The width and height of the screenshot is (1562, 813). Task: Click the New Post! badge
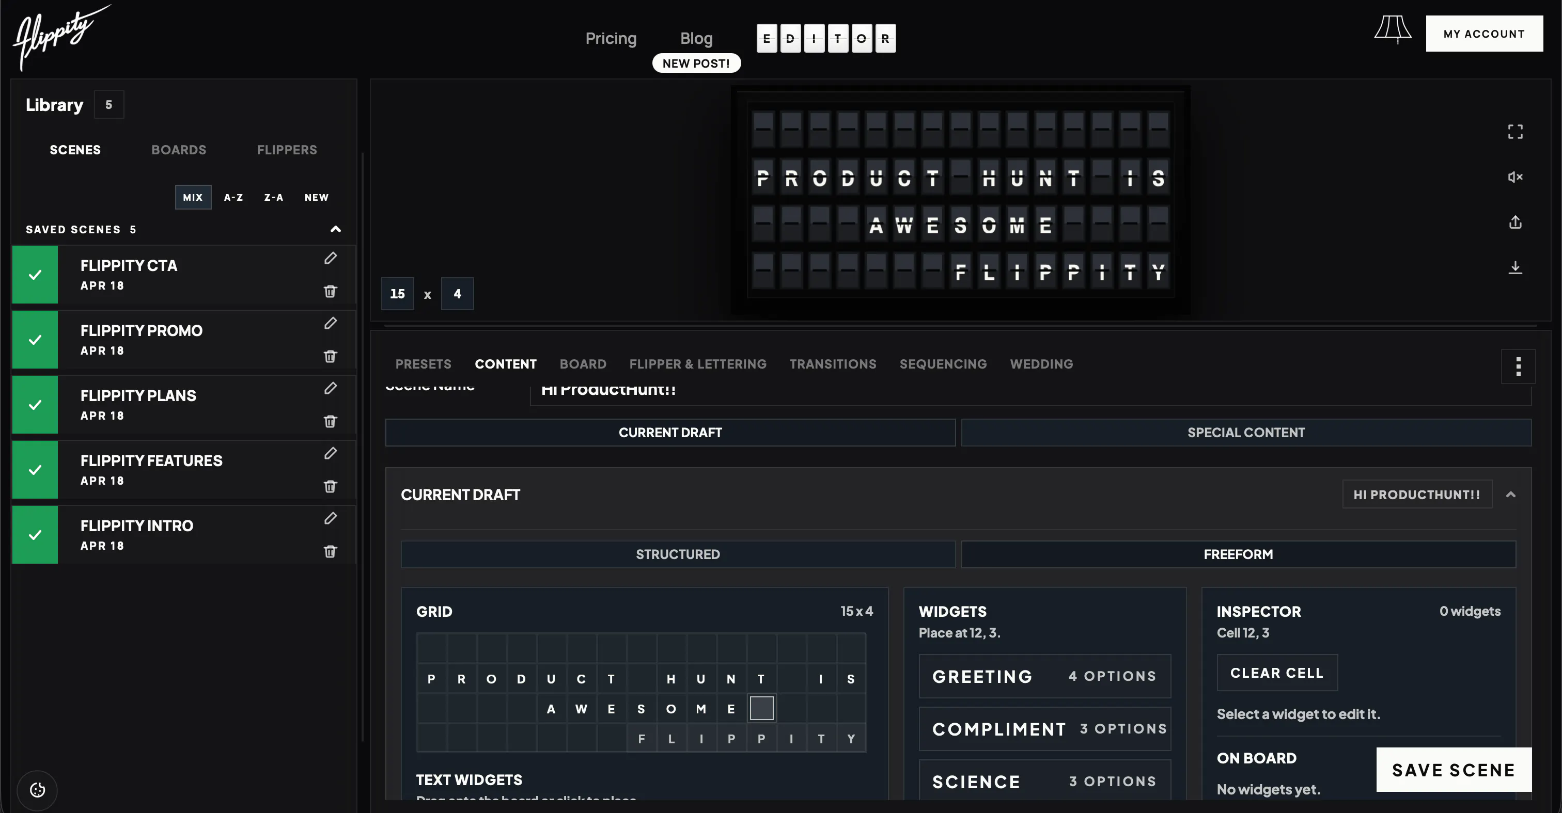(696, 63)
